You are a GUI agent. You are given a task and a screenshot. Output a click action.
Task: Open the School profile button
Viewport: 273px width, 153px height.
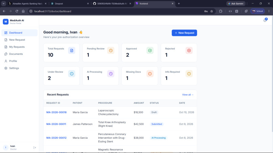click(x=257, y=11)
